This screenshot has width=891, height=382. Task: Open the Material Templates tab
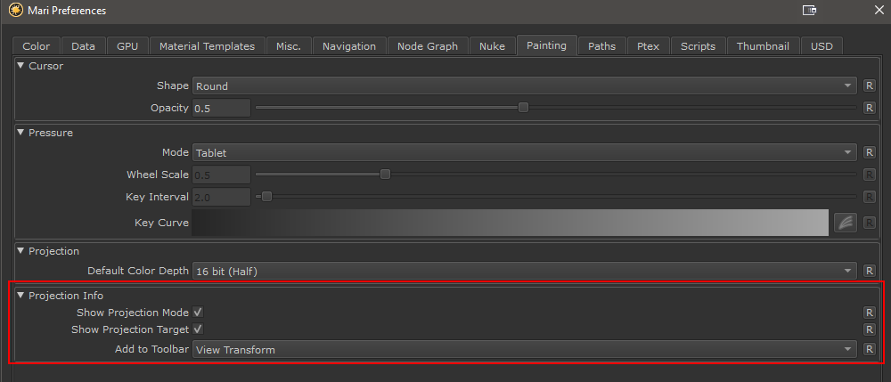pyautogui.click(x=207, y=45)
